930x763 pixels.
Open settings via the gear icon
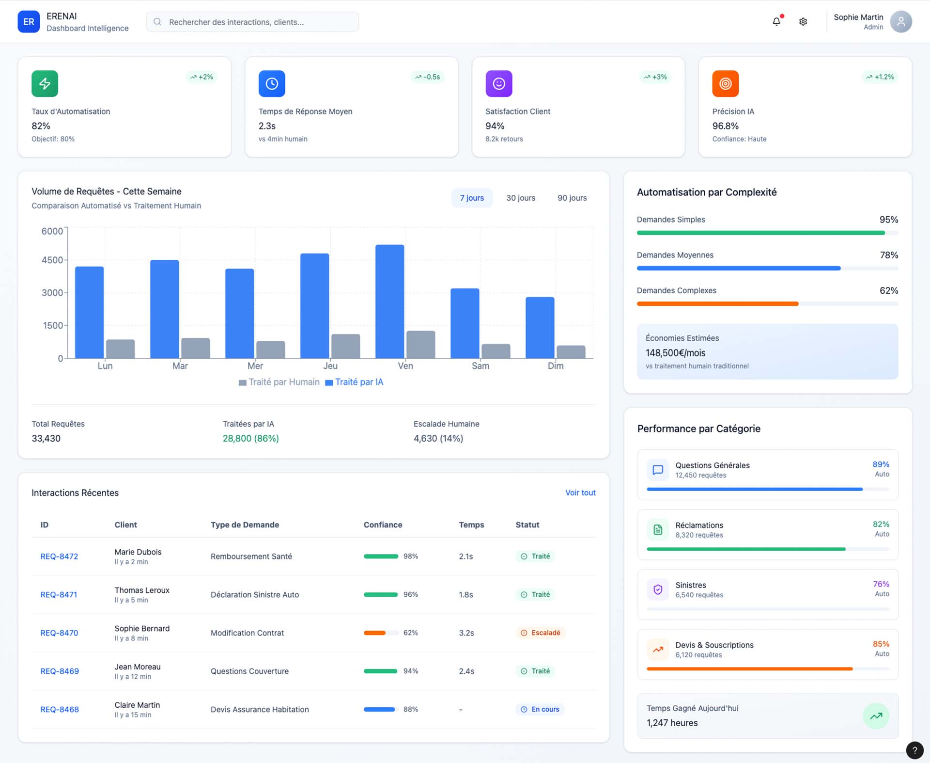803,21
